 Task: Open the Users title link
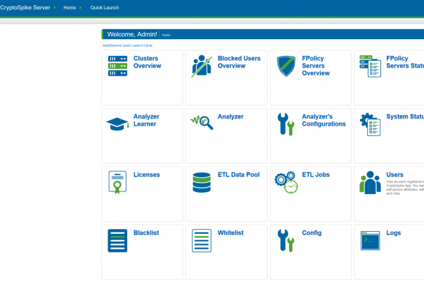point(395,175)
